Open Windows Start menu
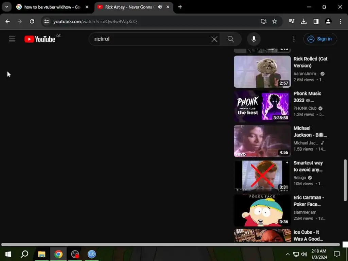Screen dimensions: 348x261 8,254
